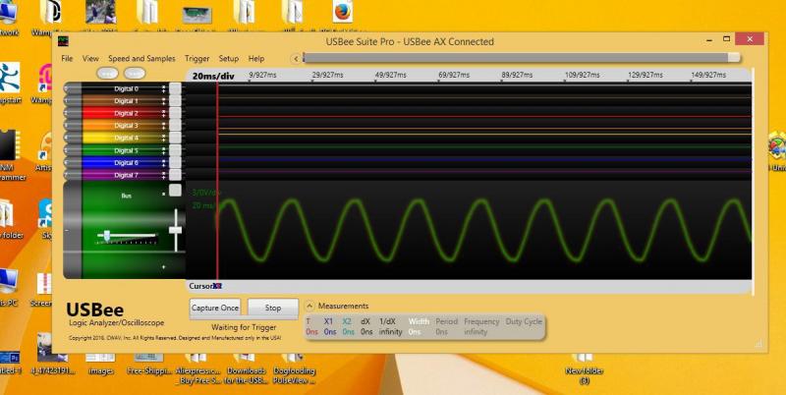Viewport: 786px width, 395px height.
Task: Click the gray channel 7 number handle
Action: click(x=72, y=175)
